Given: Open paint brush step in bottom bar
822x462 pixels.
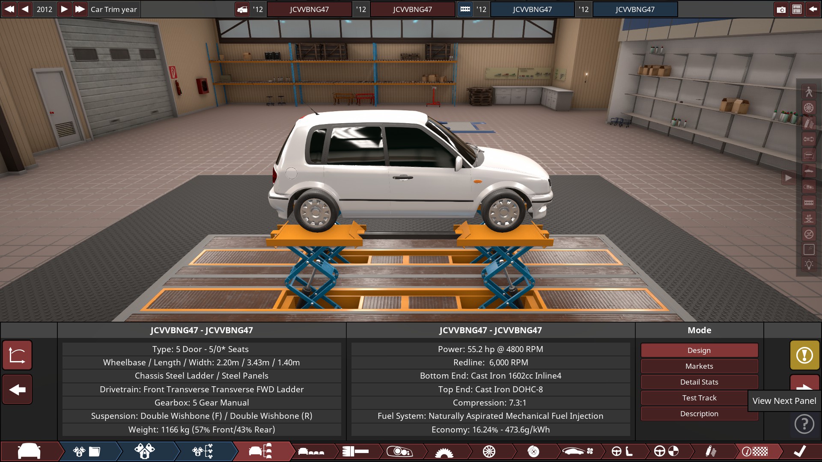Looking at the screenshot, I should point(355,451).
